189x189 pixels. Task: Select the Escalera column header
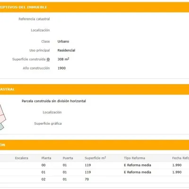(x=22, y=158)
